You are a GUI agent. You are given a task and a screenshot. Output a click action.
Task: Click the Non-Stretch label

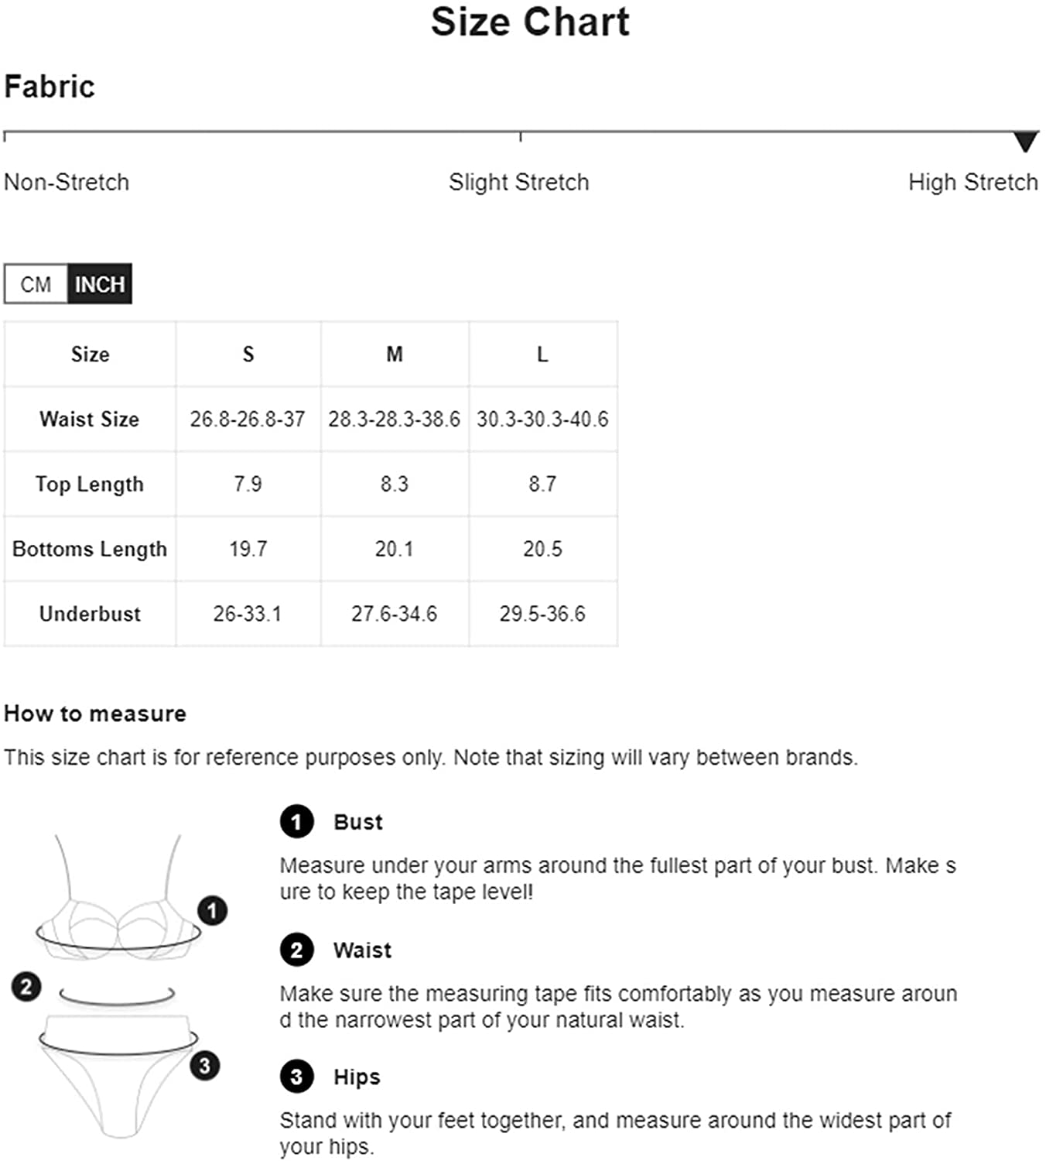coord(67,183)
